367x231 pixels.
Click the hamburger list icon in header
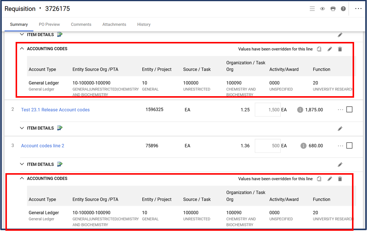pos(312,9)
